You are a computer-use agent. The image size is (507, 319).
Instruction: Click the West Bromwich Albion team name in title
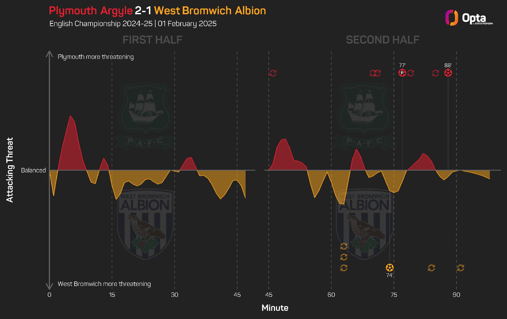[x=210, y=11]
